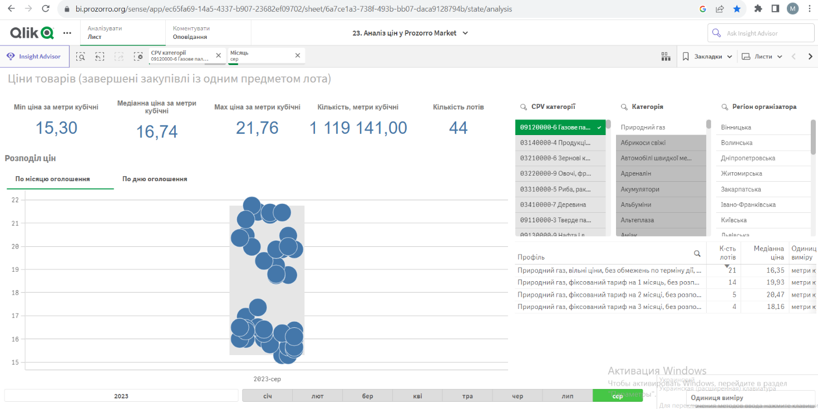Select Абрикоси свіжі category
This screenshot has height=409, width=818.
pyautogui.click(x=661, y=143)
